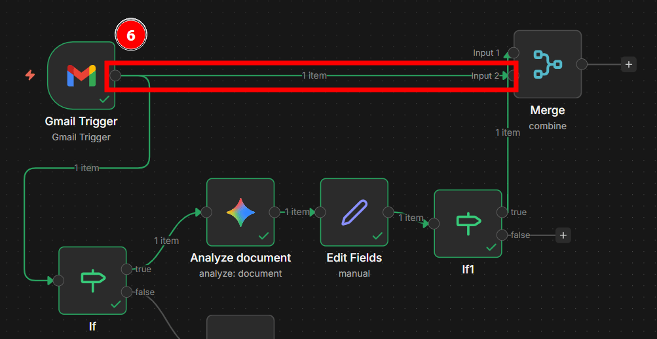The height and width of the screenshot is (339, 657).
Task: Click the green checkmark on Gmail Trigger node
Action: pos(104,100)
